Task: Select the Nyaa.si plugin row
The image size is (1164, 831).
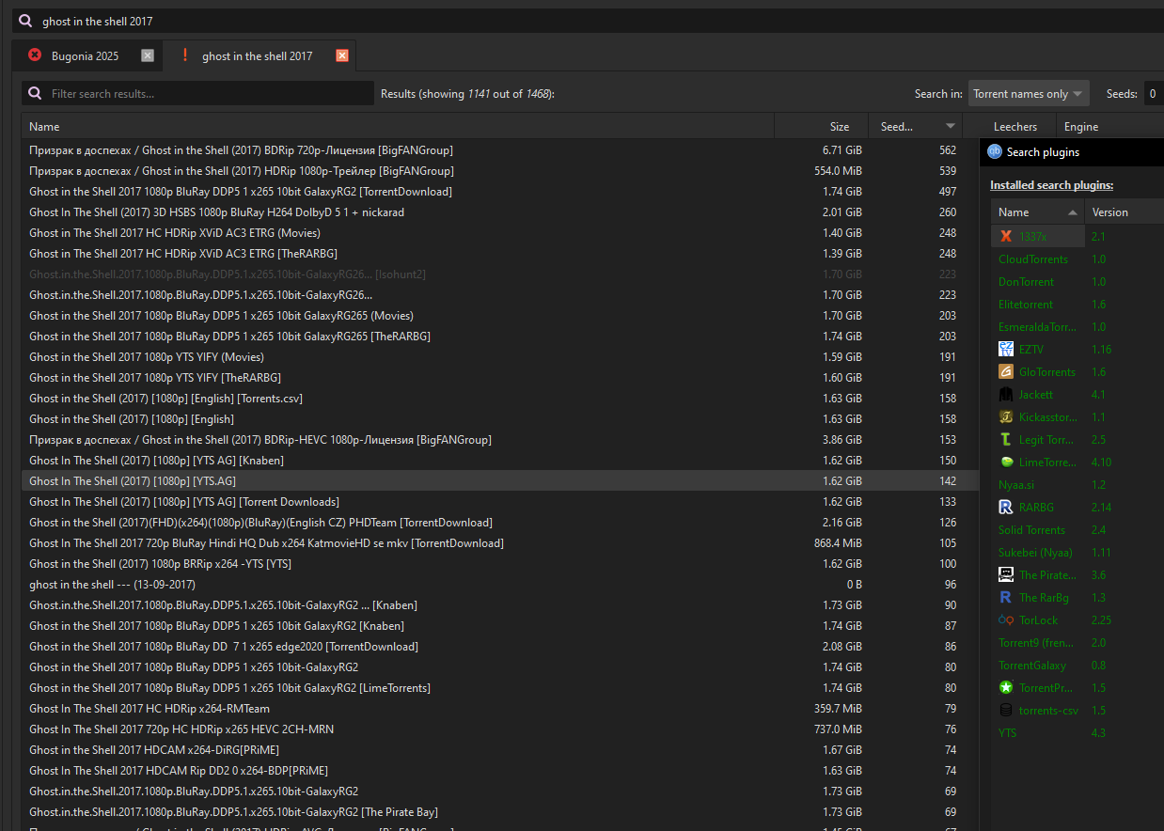Action: (1077, 485)
